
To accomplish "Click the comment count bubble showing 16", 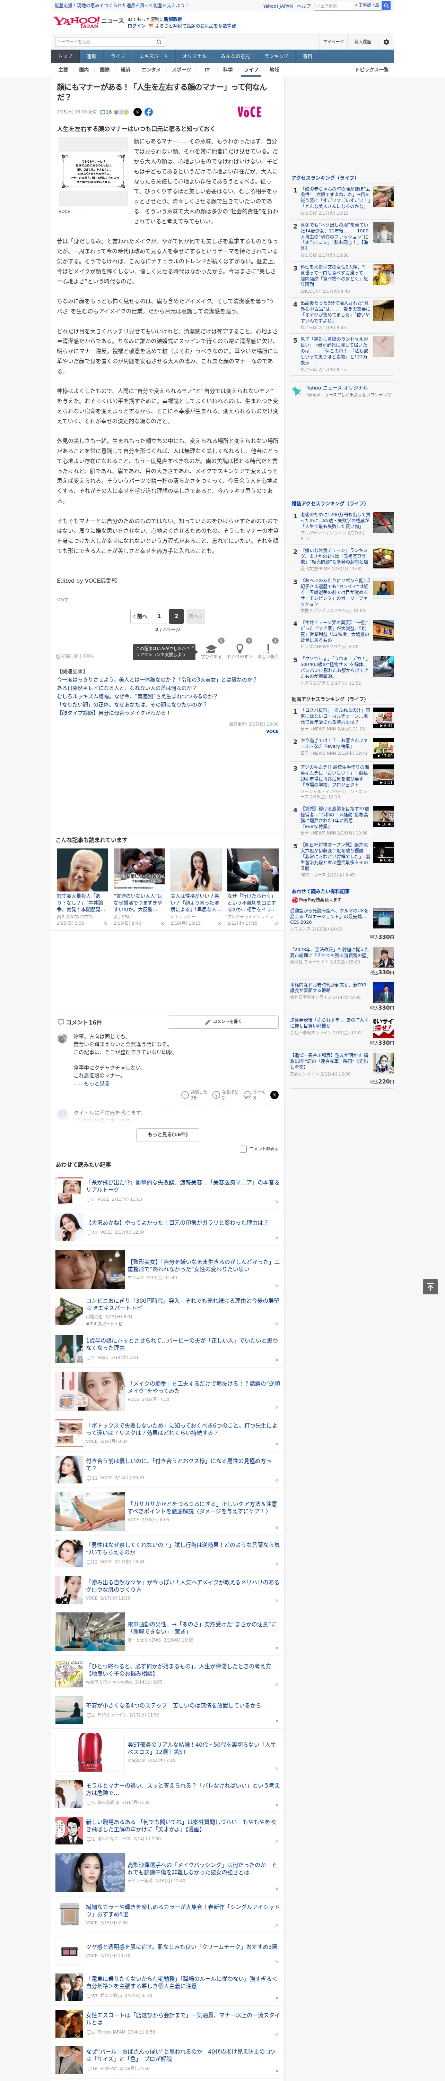I will coord(106,112).
